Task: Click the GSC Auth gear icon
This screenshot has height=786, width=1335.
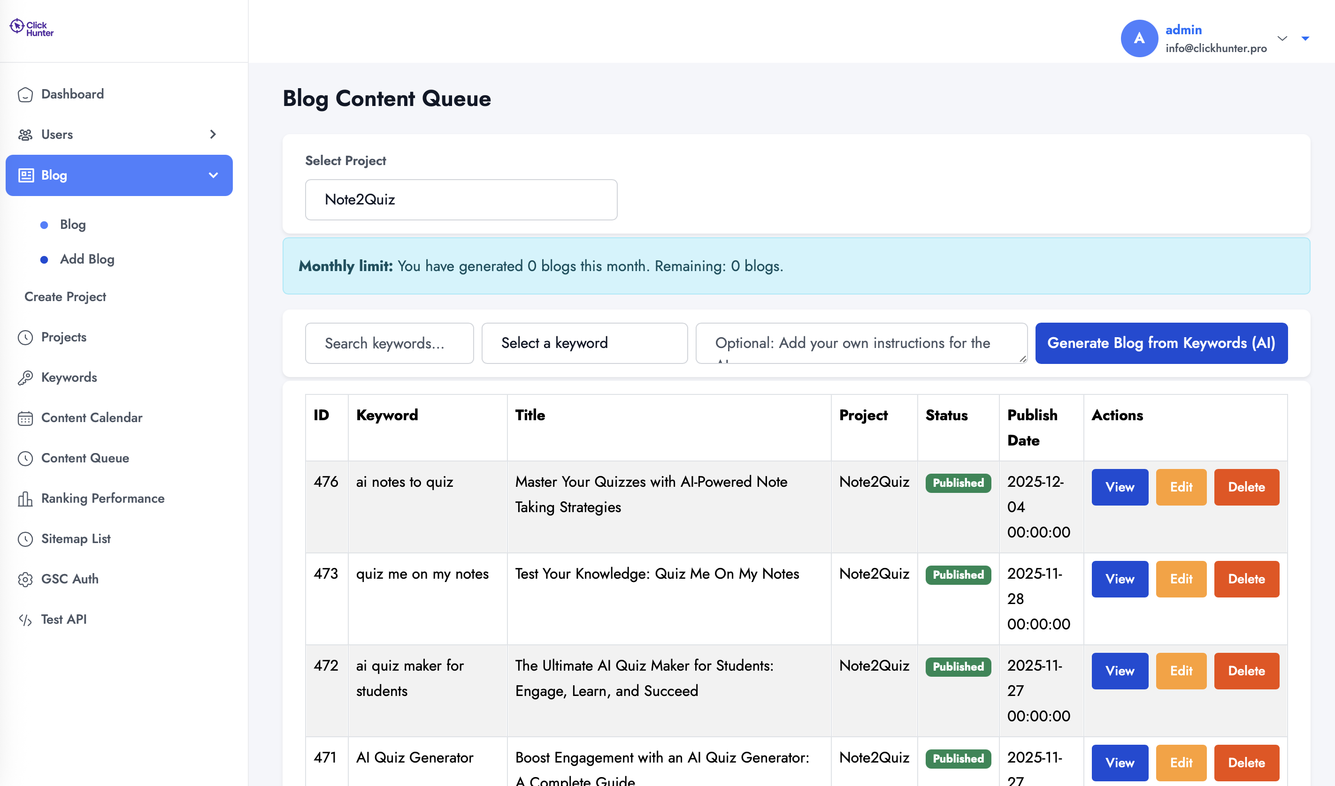Action: coord(25,580)
